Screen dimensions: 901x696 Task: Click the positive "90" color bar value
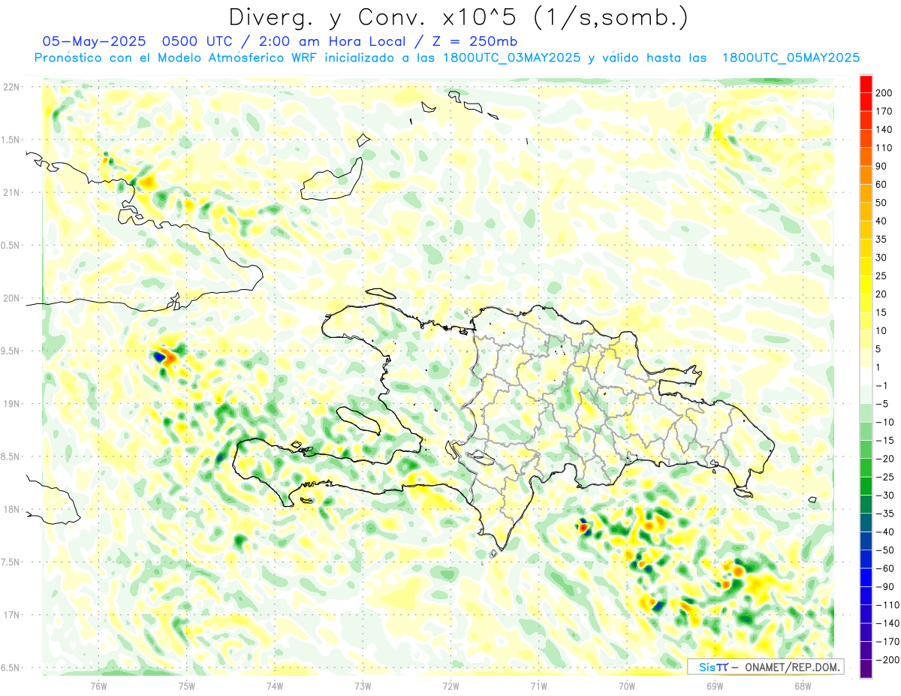pos(882,166)
